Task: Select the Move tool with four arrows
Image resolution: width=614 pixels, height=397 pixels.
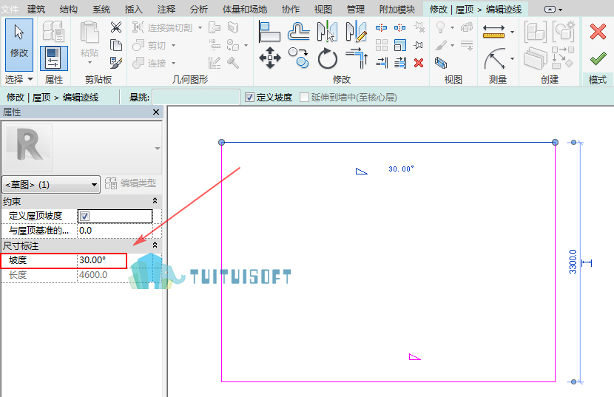Action: coord(270,58)
